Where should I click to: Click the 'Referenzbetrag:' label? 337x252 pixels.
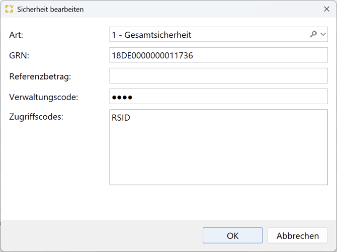click(x=40, y=76)
